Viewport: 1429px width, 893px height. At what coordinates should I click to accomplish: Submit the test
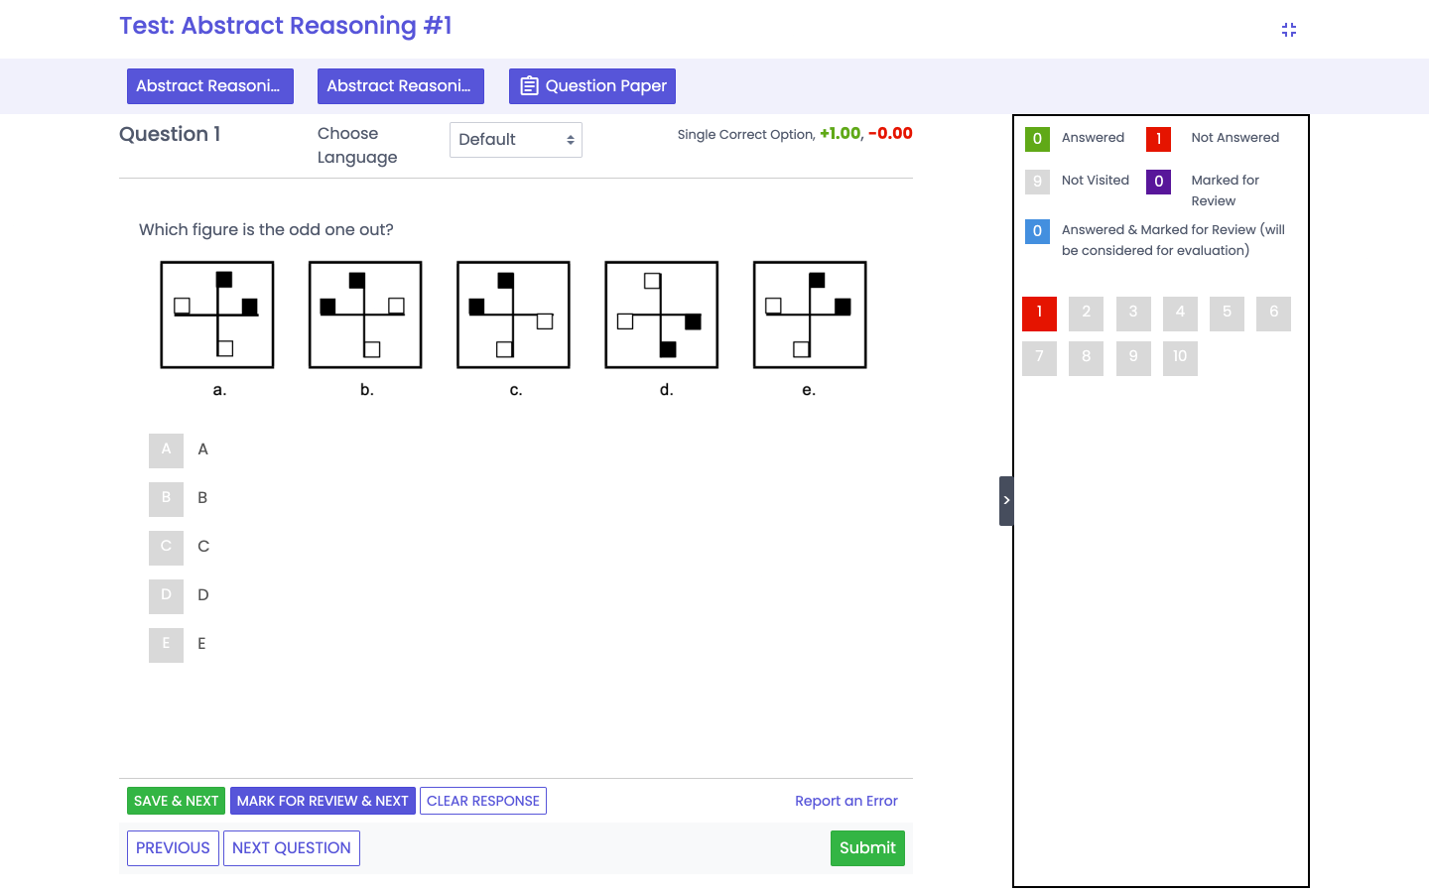tap(866, 848)
